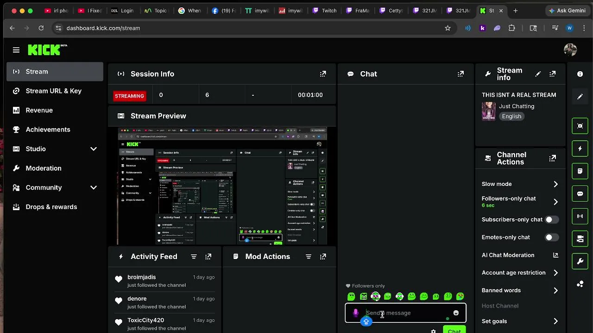Click the chat bubble icon in right toolbar
This screenshot has width=593, height=333.
pyautogui.click(x=580, y=194)
